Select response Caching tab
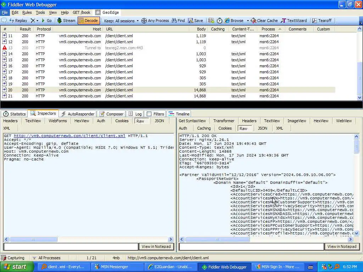 pos(204,128)
